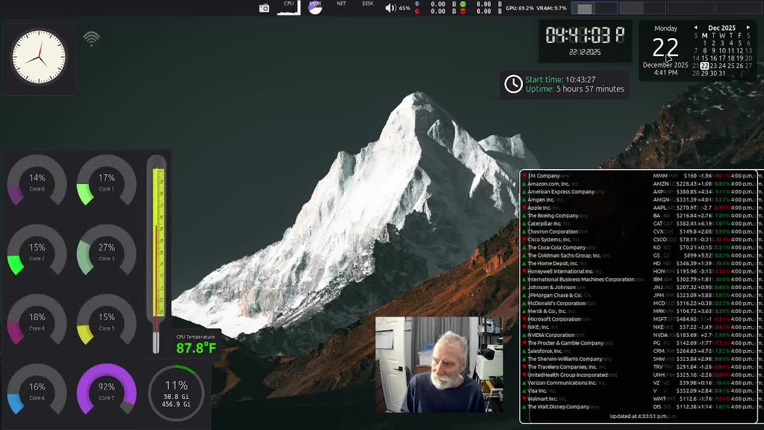
Task: Click the CPU usage graph in top panel
Action: pos(288,8)
